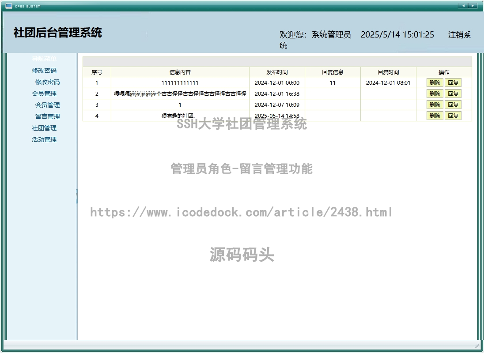Click the 回复时间 column header
The height and width of the screenshot is (353, 484).
pos(388,72)
